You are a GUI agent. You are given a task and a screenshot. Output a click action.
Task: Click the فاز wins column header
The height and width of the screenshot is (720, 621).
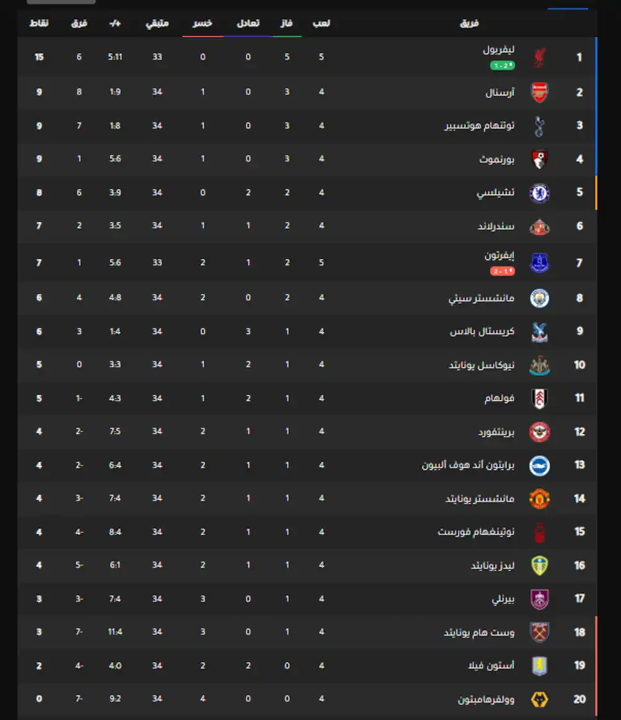(287, 24)
